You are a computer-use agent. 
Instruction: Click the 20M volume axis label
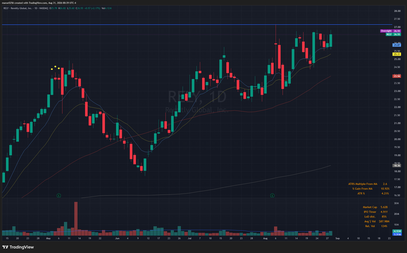[x=396, y=214]
